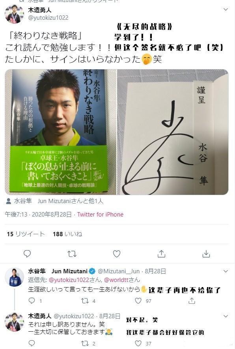
Task: Open the @worldtt mention link
Action: click(x=122, y=280)
